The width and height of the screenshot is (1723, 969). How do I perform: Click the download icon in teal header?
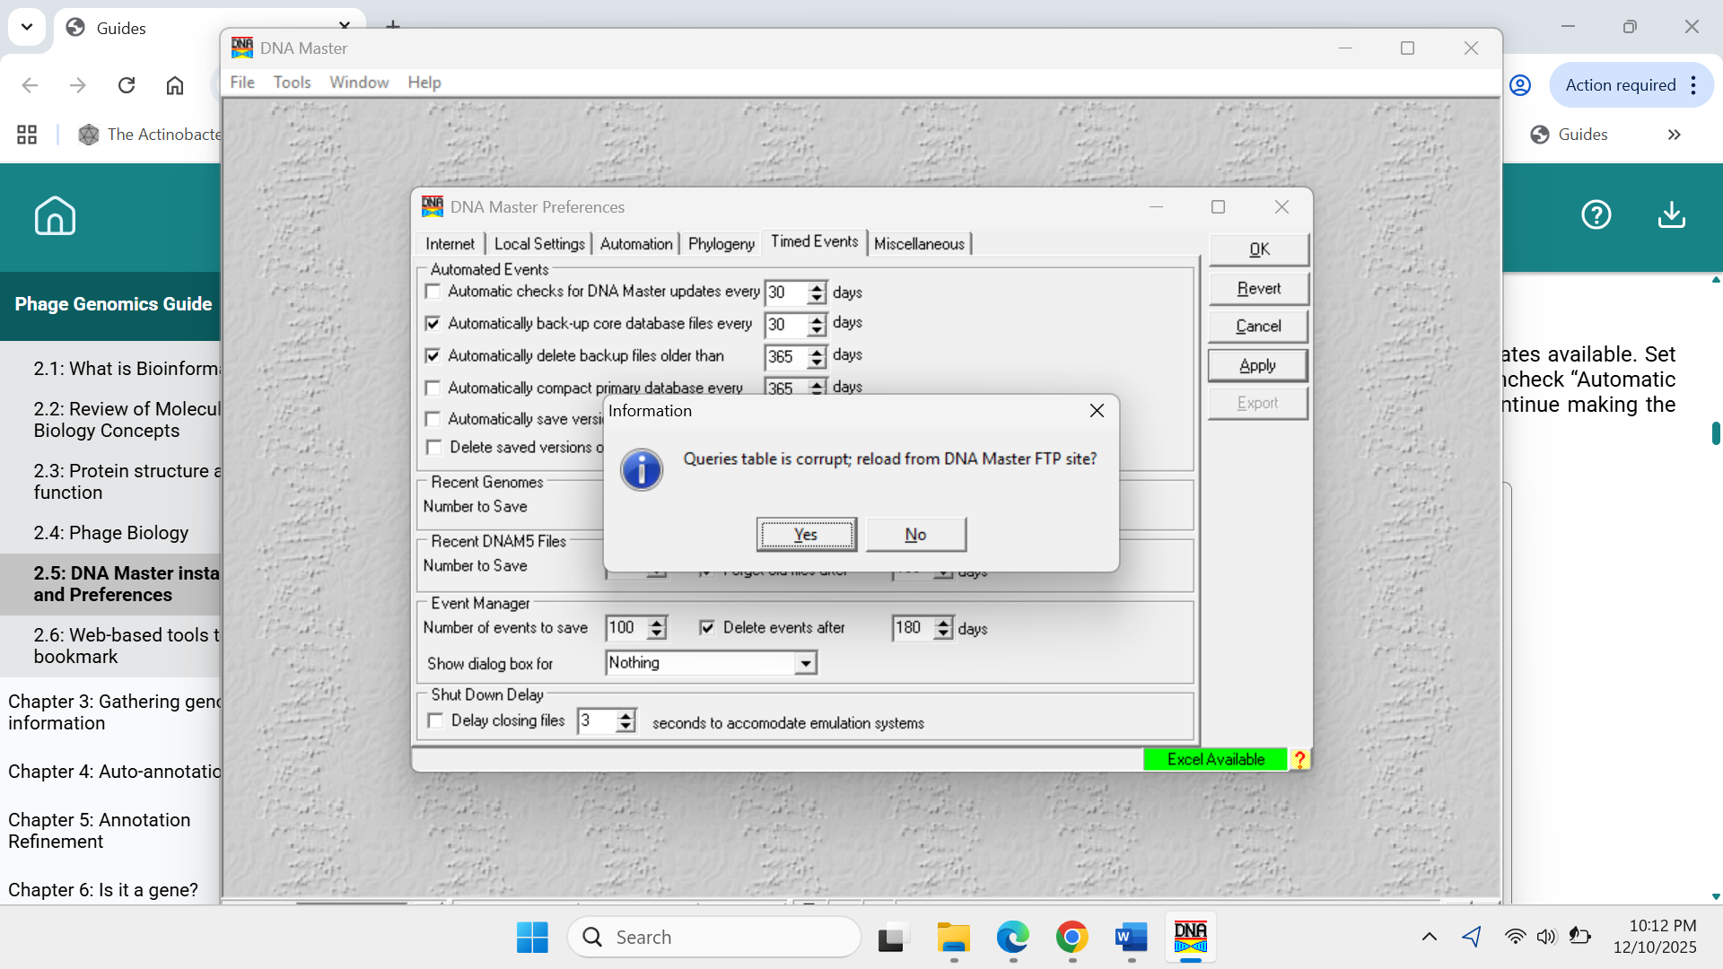coord(1671,215)
